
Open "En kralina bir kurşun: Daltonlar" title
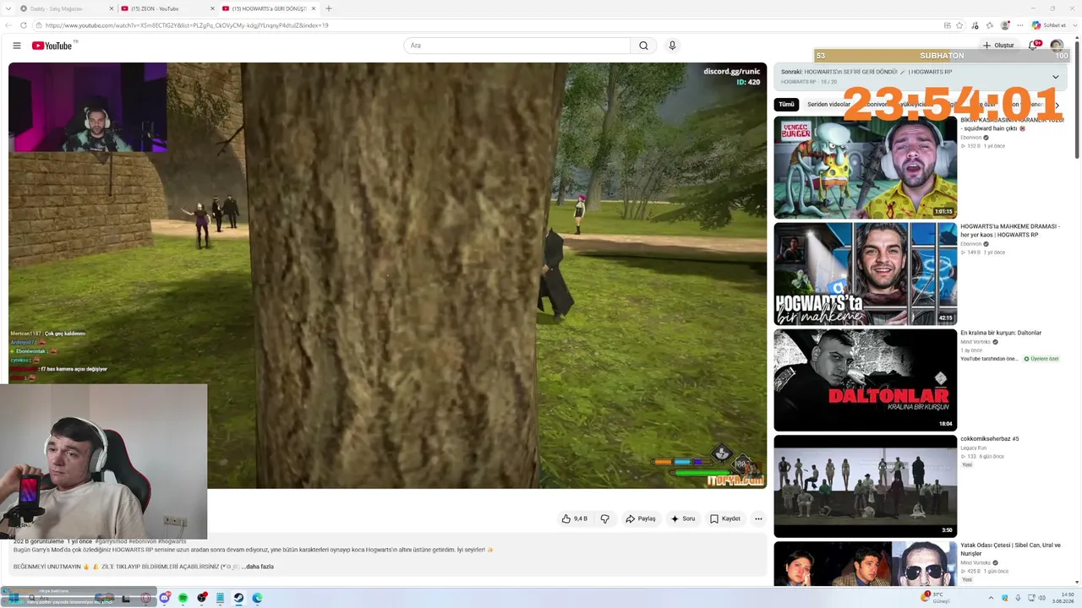point(1001,333)
